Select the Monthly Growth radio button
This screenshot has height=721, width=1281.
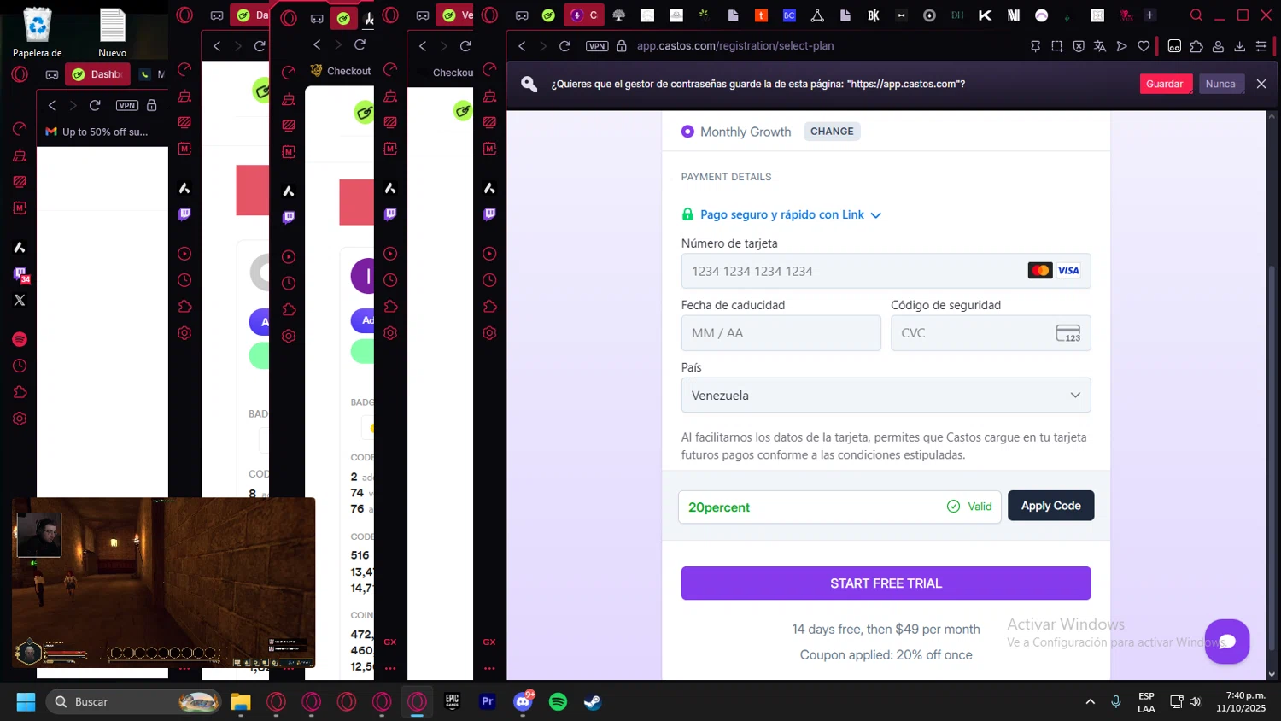(x=687, y=132)
